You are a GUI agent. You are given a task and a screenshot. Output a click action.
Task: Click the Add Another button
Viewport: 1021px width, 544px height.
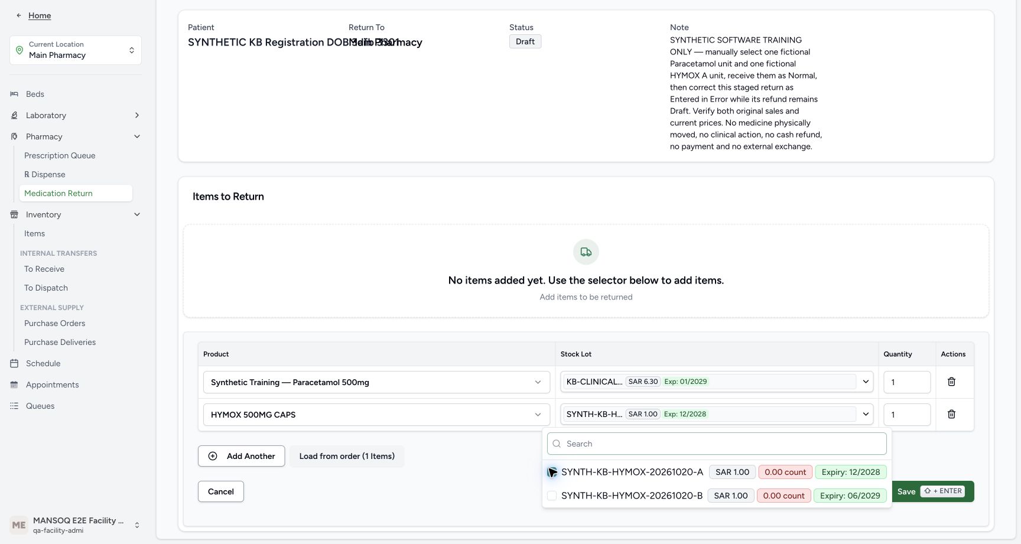[241, 456]
